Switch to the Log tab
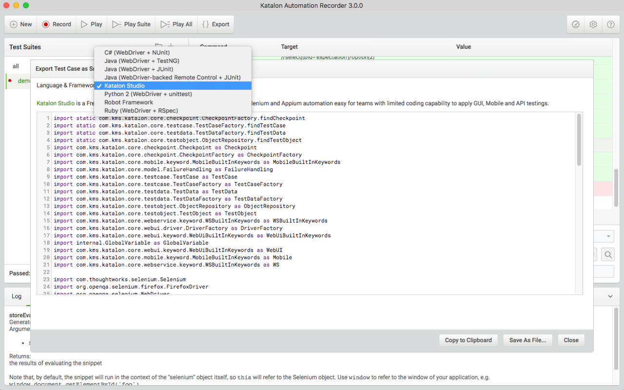624x390 pixels. [x=17, y=296]
